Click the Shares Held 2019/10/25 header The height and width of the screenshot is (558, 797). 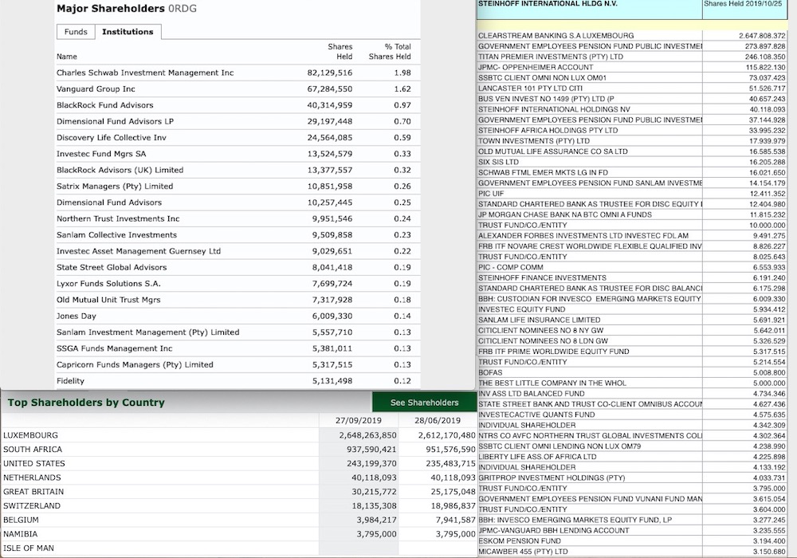tap(745, 6)
